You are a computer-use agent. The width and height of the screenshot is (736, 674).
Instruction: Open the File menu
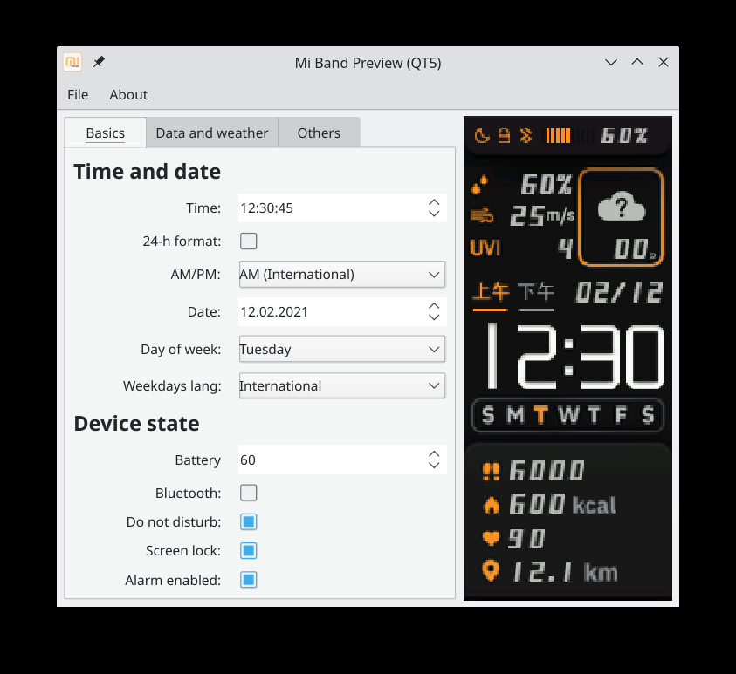coord(78,95)
